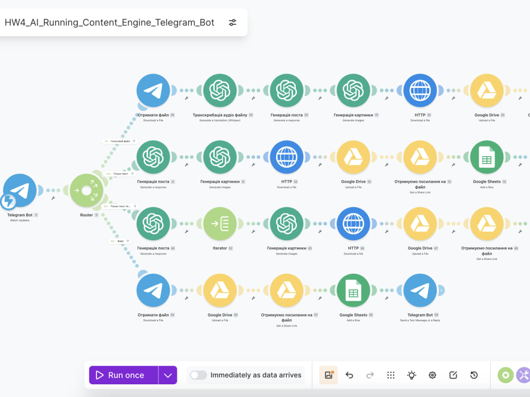Image resolution: width=530 pixels, height=397 pixels.
Task: Open the HTTP module in the top voice-file route
Action: (x=420, y=91)
